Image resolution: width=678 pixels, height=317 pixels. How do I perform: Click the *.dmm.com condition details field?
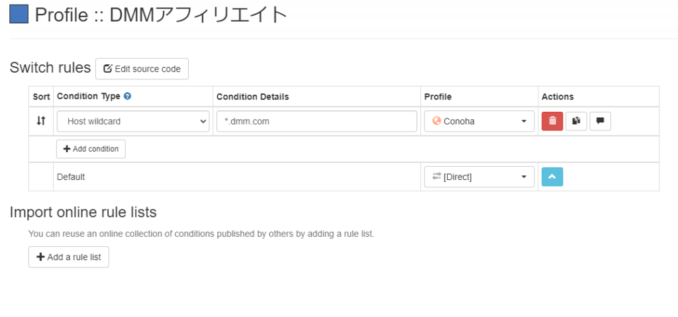pos(316,122)
